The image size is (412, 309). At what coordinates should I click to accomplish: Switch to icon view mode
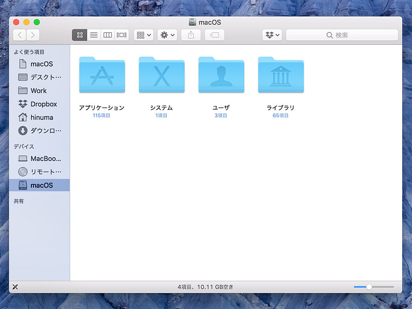pyautogui.click(x=80, y=35)
